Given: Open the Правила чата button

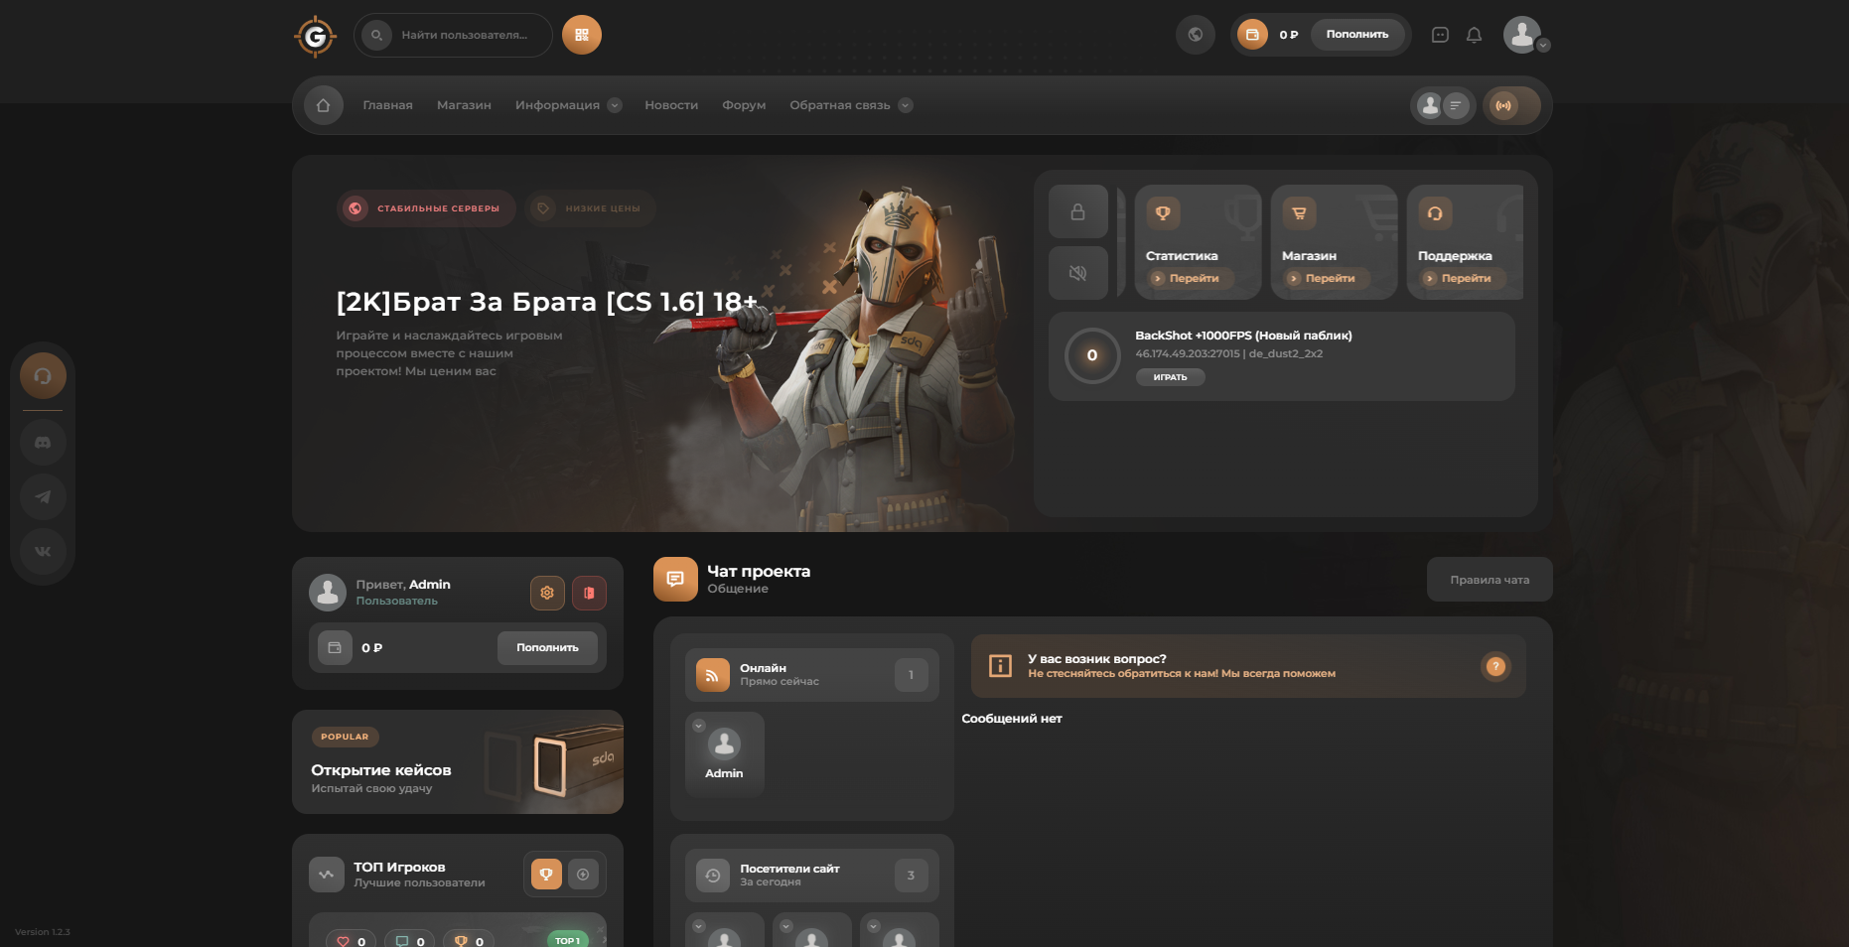Looking at the screenshot, I should [1489, 580].
